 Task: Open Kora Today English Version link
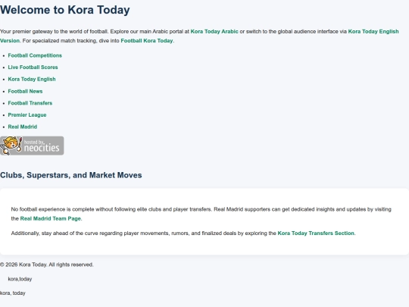tap(373, 32)
